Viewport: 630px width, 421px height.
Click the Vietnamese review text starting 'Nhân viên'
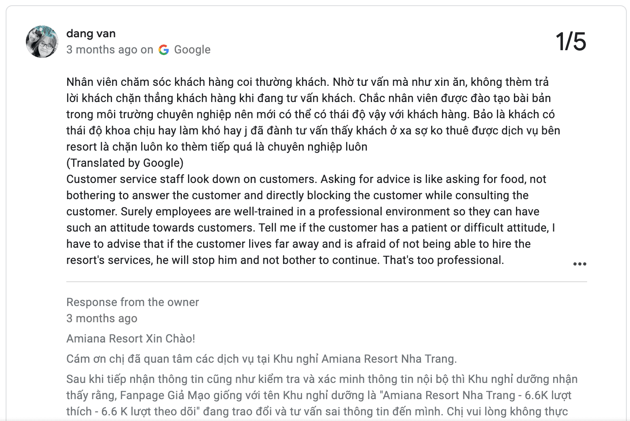(x=307, y=82)
